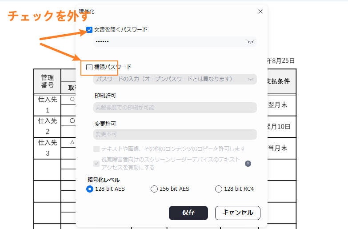348x229 pixels.
Task: Click the 暗号化レベル heading
Action: tap(104, 180)
